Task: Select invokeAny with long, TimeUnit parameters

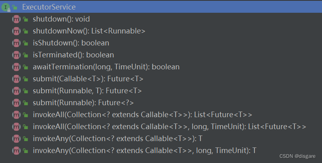Action: pyautogui.click(x=144, y=151)
